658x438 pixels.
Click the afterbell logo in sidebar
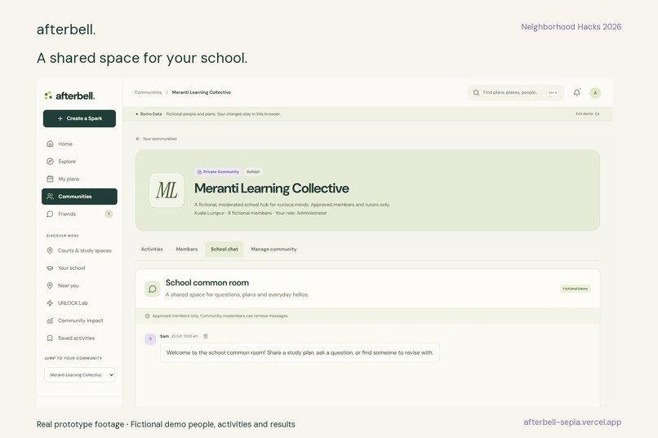[69, 96]
